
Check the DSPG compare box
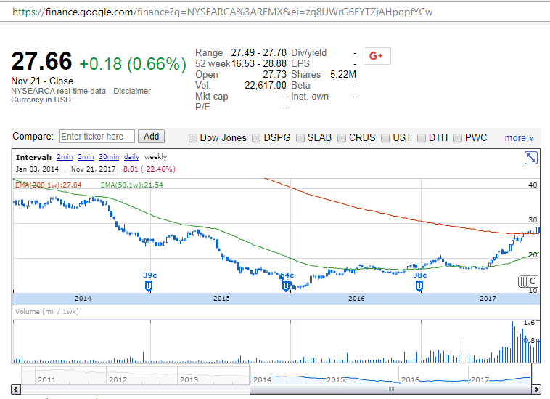256,138
